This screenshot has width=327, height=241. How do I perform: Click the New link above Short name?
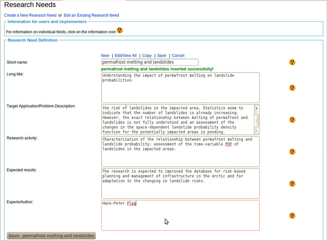(x=105, y=55)
